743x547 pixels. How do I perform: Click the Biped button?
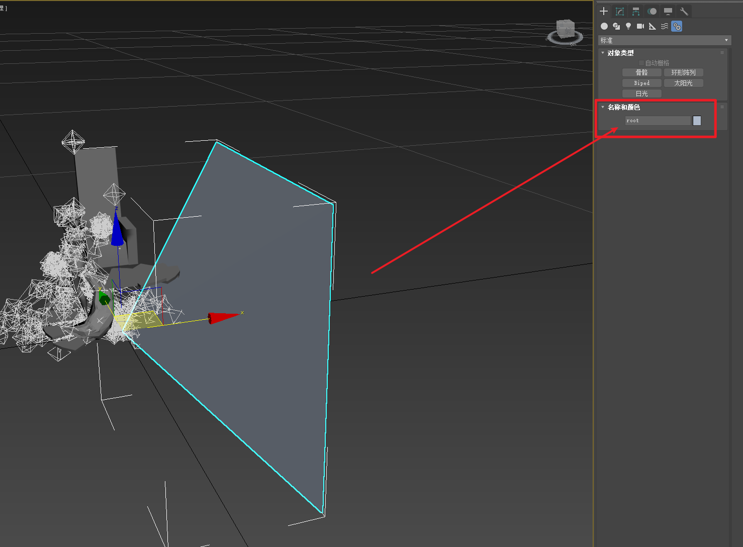(642, 83)
